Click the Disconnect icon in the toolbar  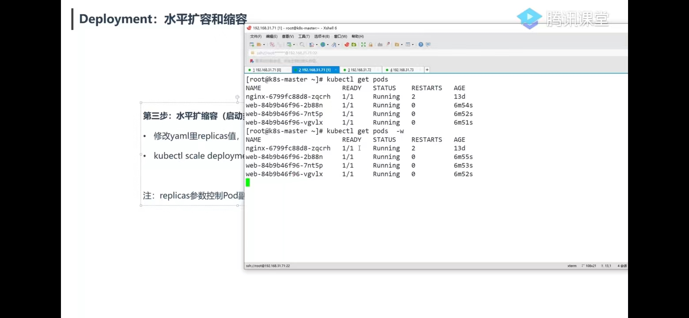[272, 45]
